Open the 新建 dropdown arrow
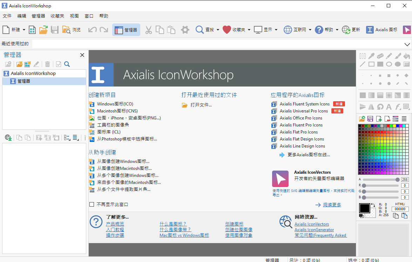 point(24,30)
